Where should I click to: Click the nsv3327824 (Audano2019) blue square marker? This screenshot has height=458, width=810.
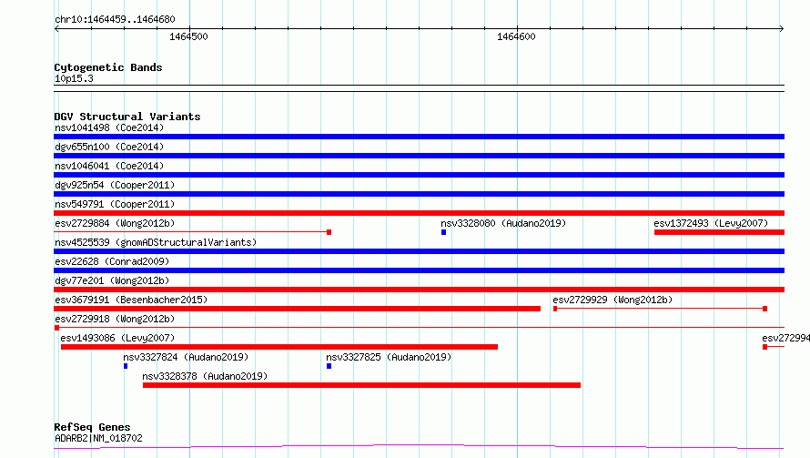tap(126, 366)
